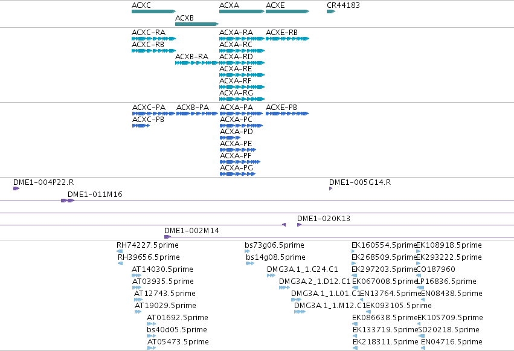
Task: Select EST AT12743.5prime
Action: point(138,300)
